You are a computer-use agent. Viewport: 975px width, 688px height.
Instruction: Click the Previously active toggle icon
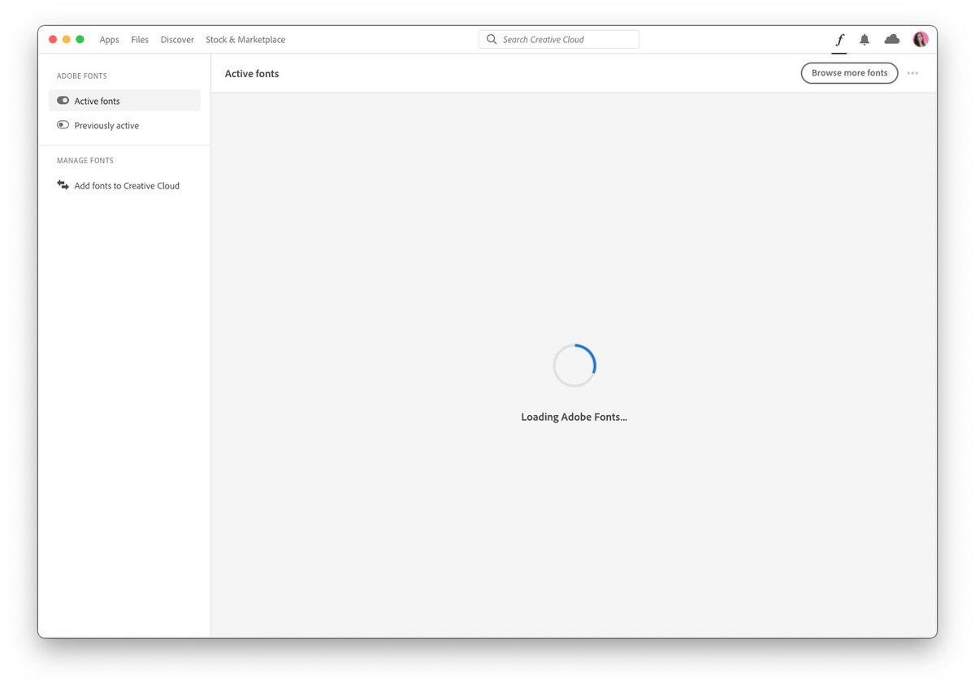pos(63,125)
